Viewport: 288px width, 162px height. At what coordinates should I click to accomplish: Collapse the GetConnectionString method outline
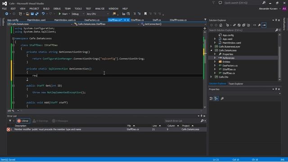click(x=13, y=52)
